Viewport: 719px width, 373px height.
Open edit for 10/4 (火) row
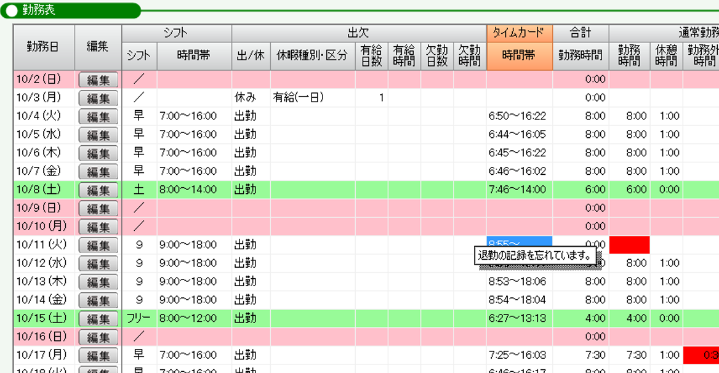point(98,116)
